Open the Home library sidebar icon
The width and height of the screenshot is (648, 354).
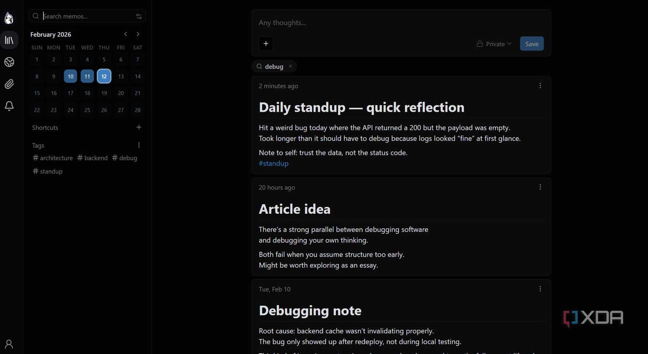coord(9,40)
